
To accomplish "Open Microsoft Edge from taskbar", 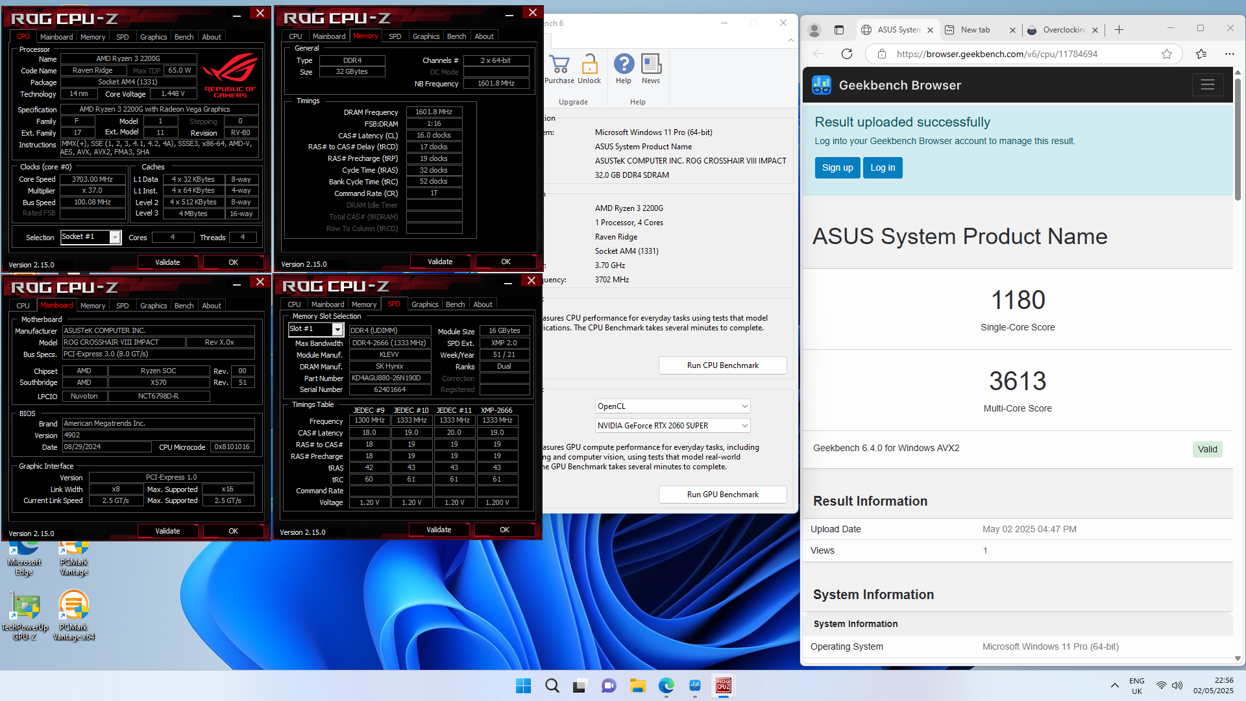I will [666, 685].
